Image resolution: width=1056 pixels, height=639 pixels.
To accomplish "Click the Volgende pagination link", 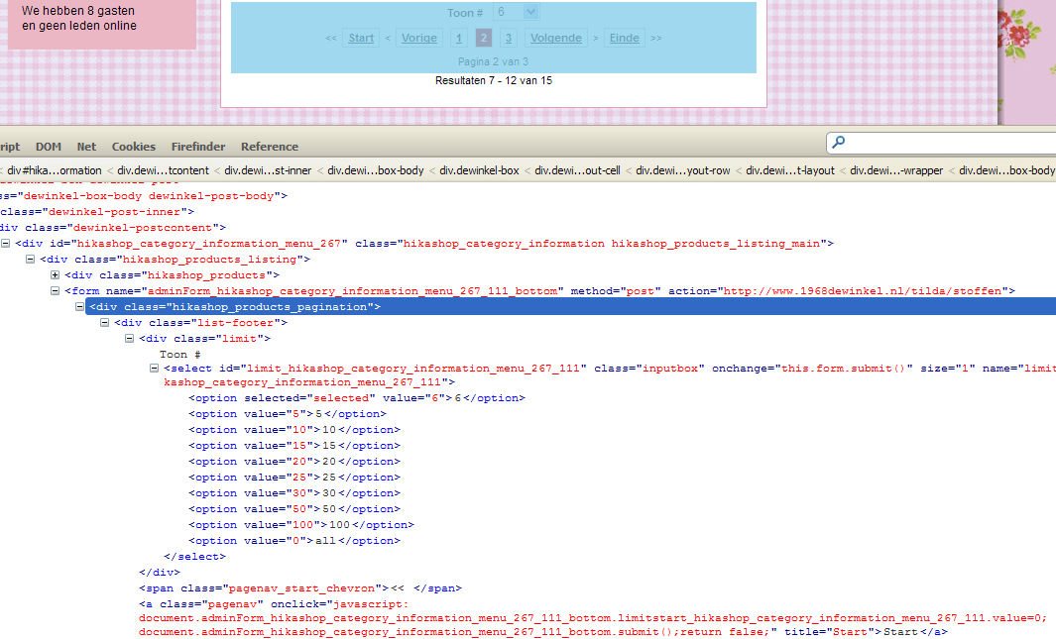I will (x=555, y=38).
